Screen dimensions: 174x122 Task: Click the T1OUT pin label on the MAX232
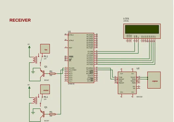[133, 77]
